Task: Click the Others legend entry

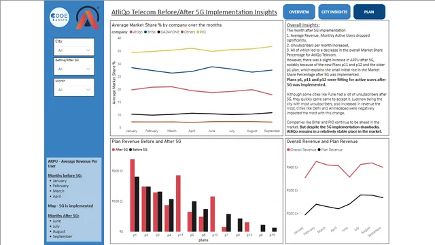Action: pyautogui.click(x=188, y=32)
